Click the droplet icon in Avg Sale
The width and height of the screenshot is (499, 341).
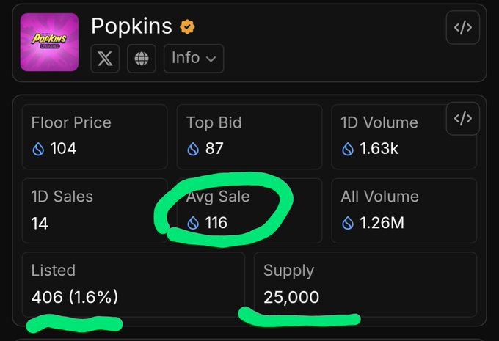(x=194, y=223)
